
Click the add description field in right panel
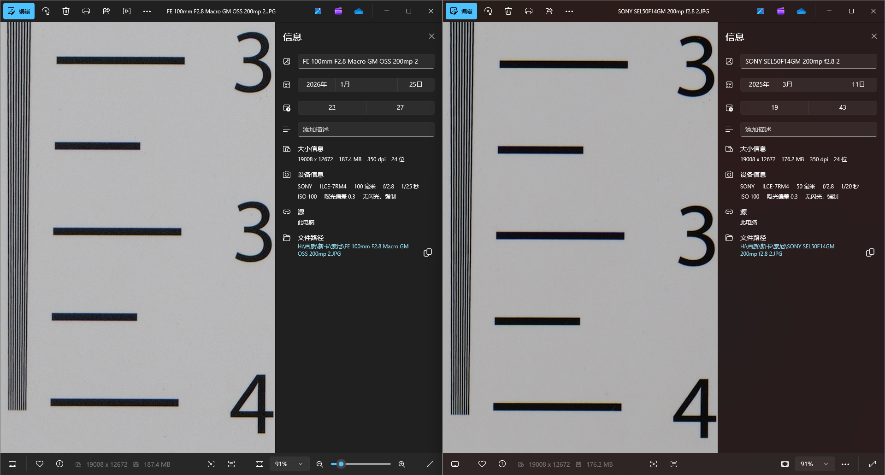[x=808, y=129]
